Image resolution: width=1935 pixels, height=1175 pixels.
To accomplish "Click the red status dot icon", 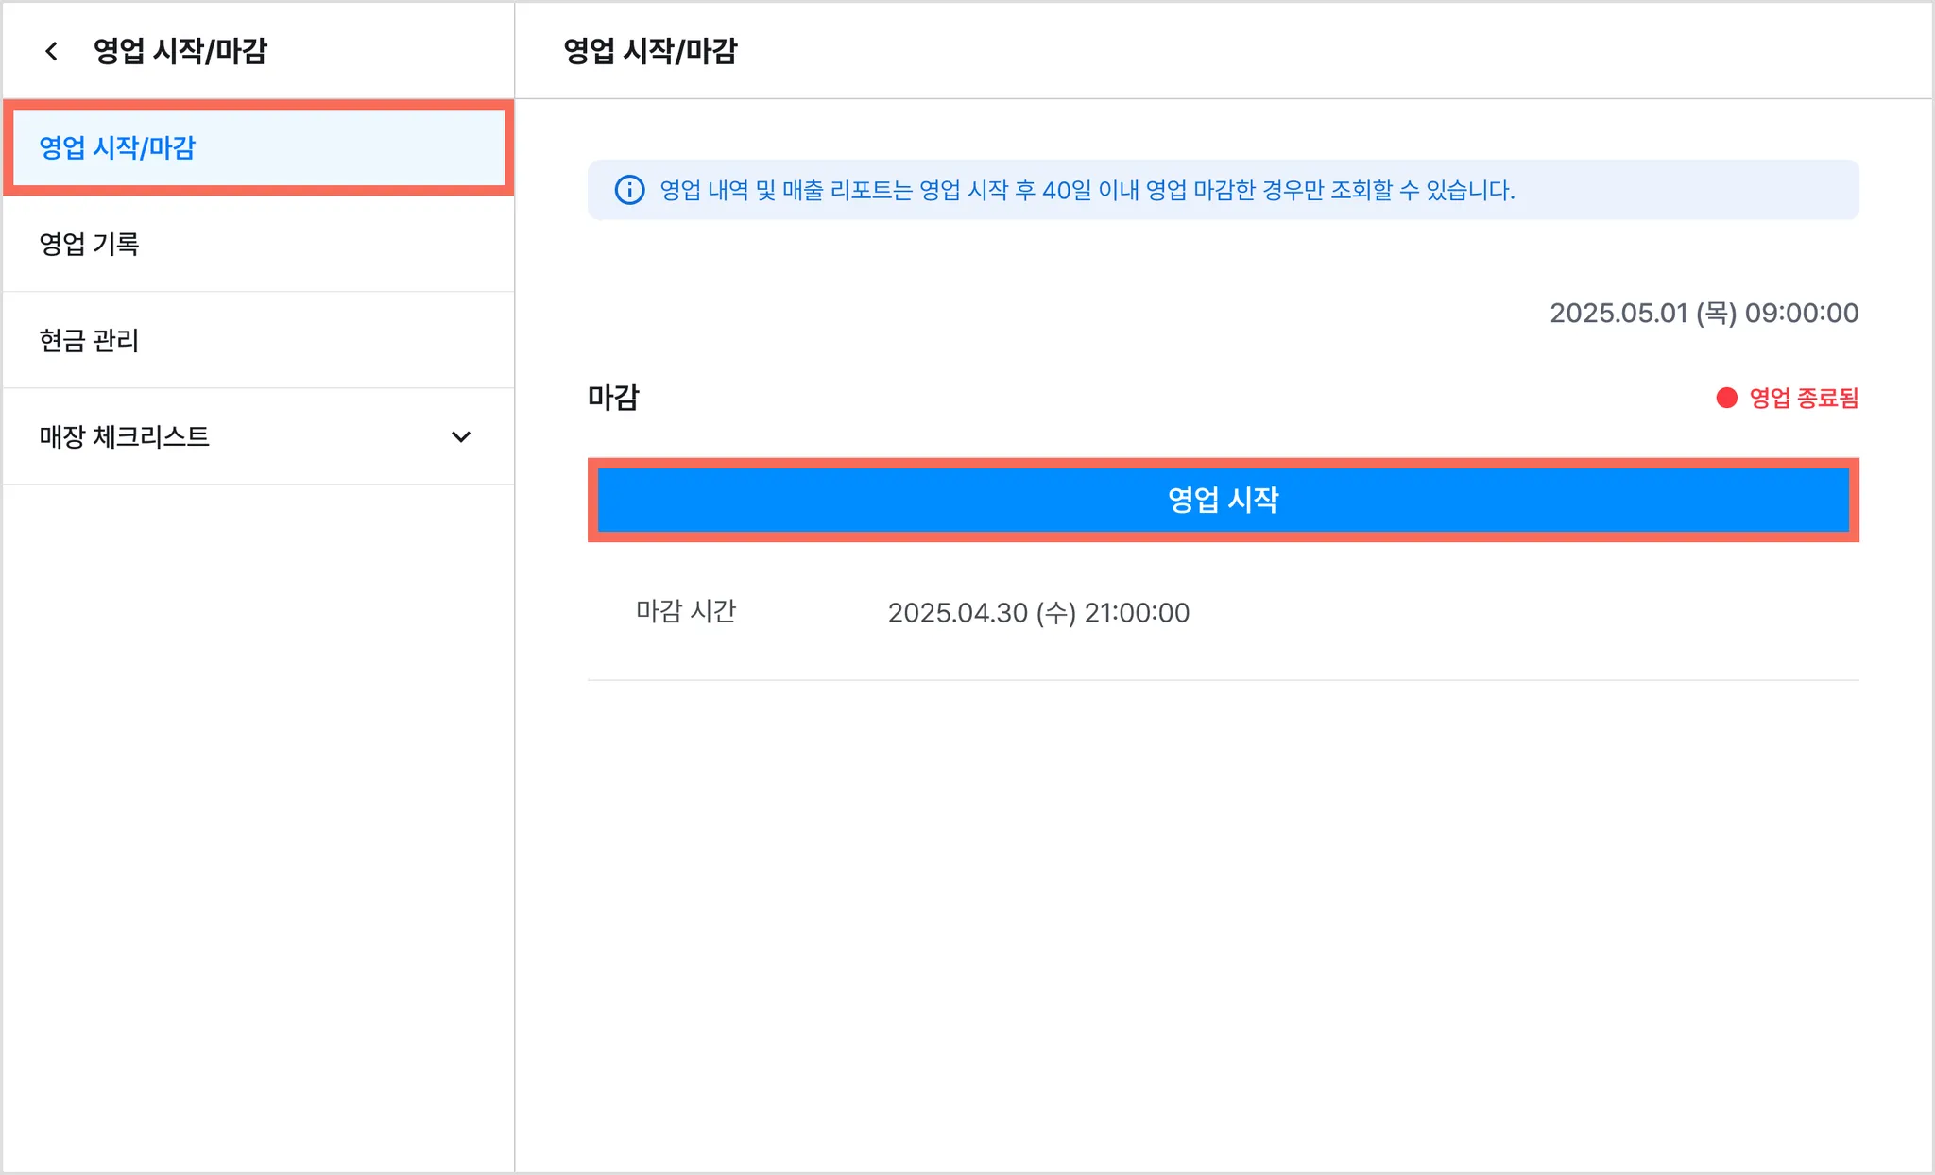I will click(1726, 398).
